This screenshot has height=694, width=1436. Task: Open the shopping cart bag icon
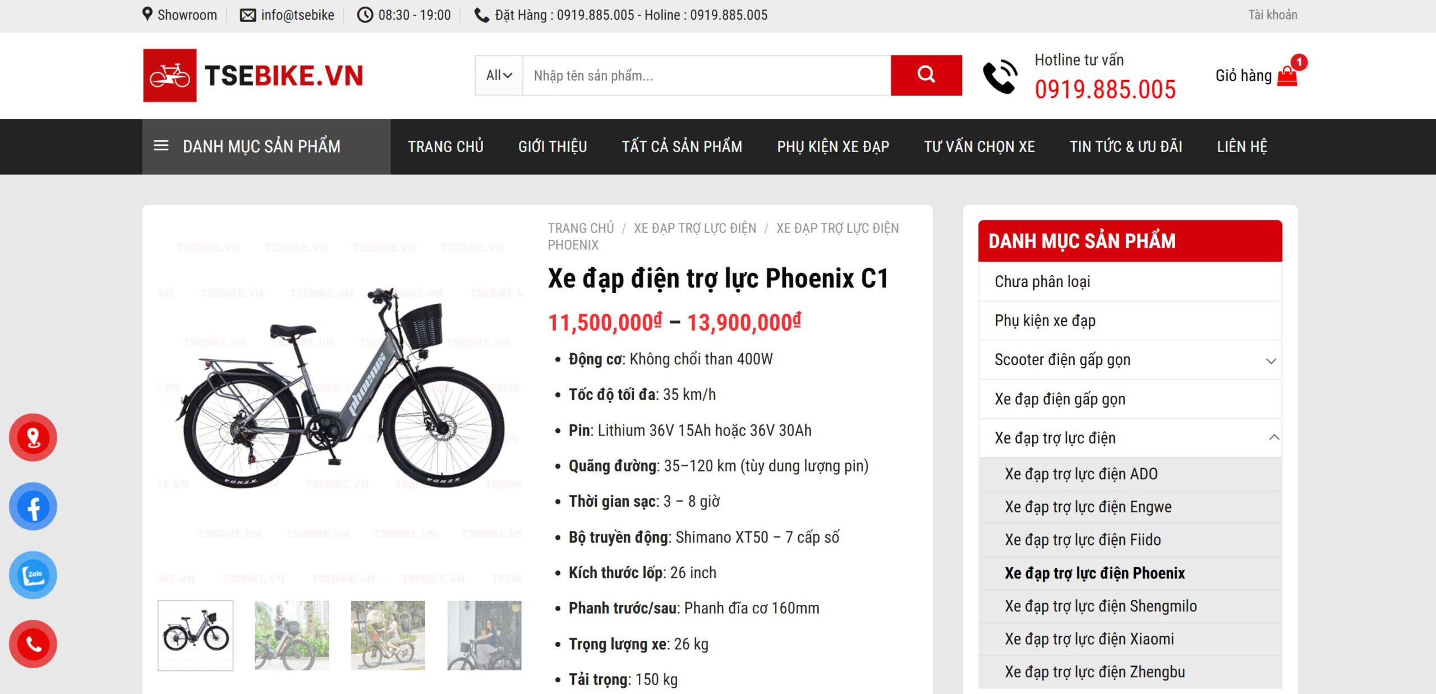(x=1287, y=76)
